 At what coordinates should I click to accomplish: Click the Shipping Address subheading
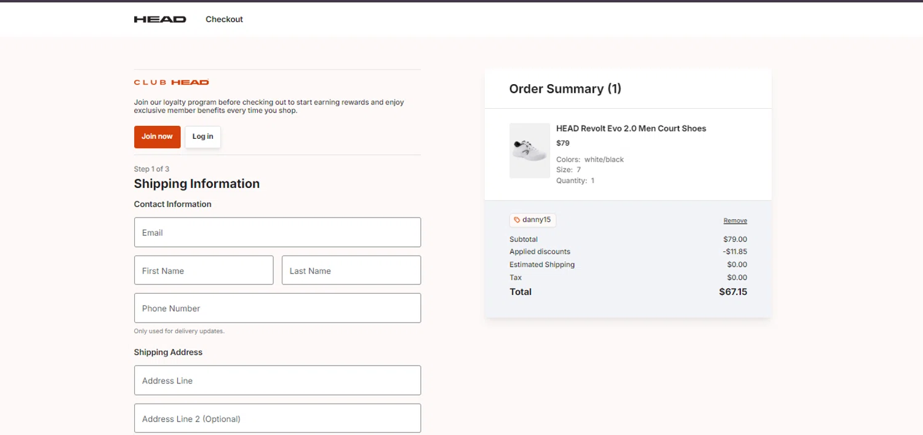point(168,353)
